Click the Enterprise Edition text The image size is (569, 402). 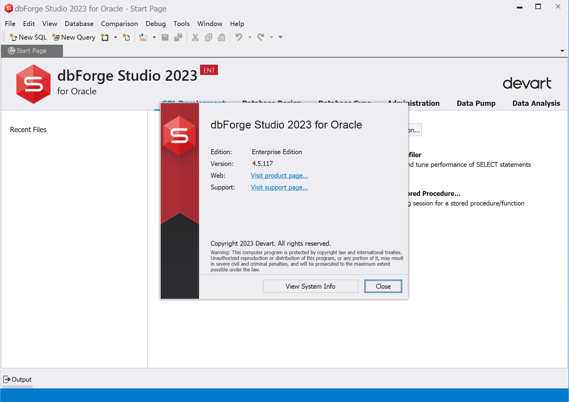[277, 152]
